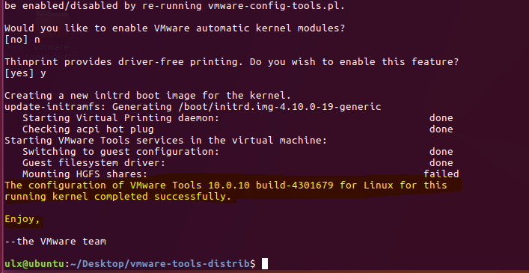
Task: Click the 'Mounting HGFS shares:' line
Action: coord(85,174)
